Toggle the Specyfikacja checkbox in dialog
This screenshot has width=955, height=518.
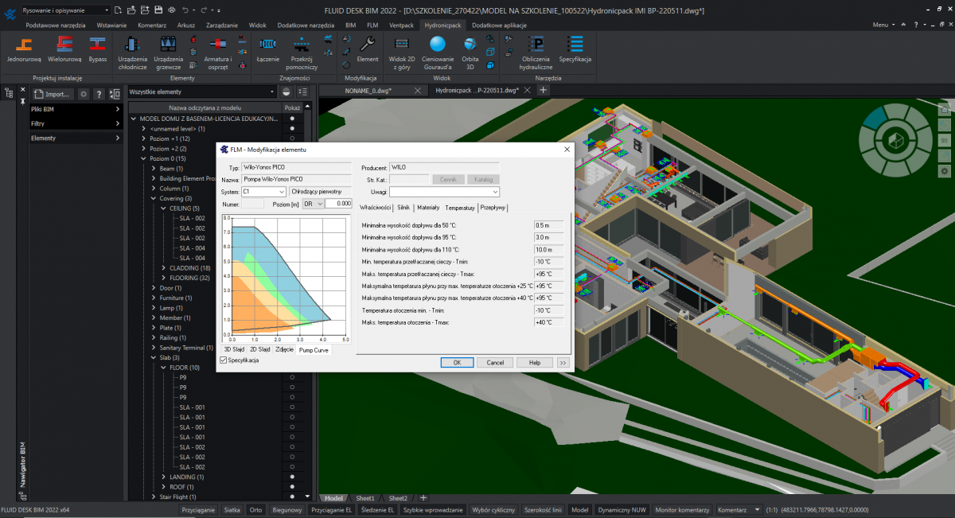pyautogui.click(x=224, y=360)
